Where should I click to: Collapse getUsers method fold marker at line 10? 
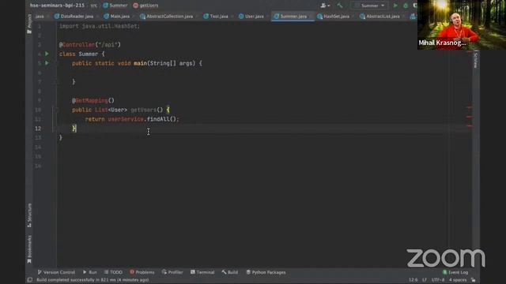tap(56, 110)
